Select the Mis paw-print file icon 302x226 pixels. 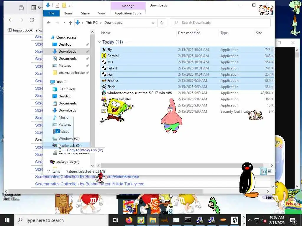point(104,62)
